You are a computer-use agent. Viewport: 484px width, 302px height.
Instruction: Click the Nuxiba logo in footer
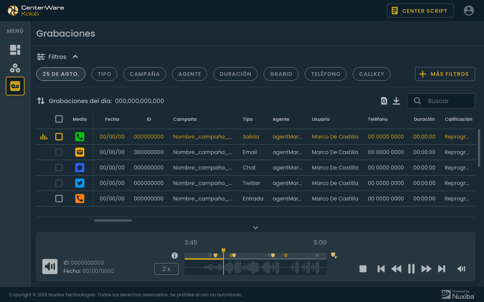coord(458,294)
